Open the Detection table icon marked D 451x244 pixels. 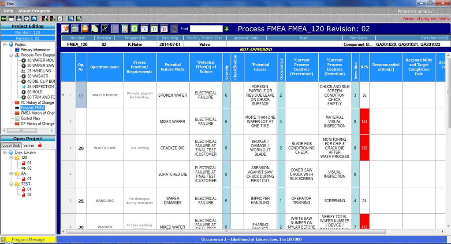click(x=164, y=29)
